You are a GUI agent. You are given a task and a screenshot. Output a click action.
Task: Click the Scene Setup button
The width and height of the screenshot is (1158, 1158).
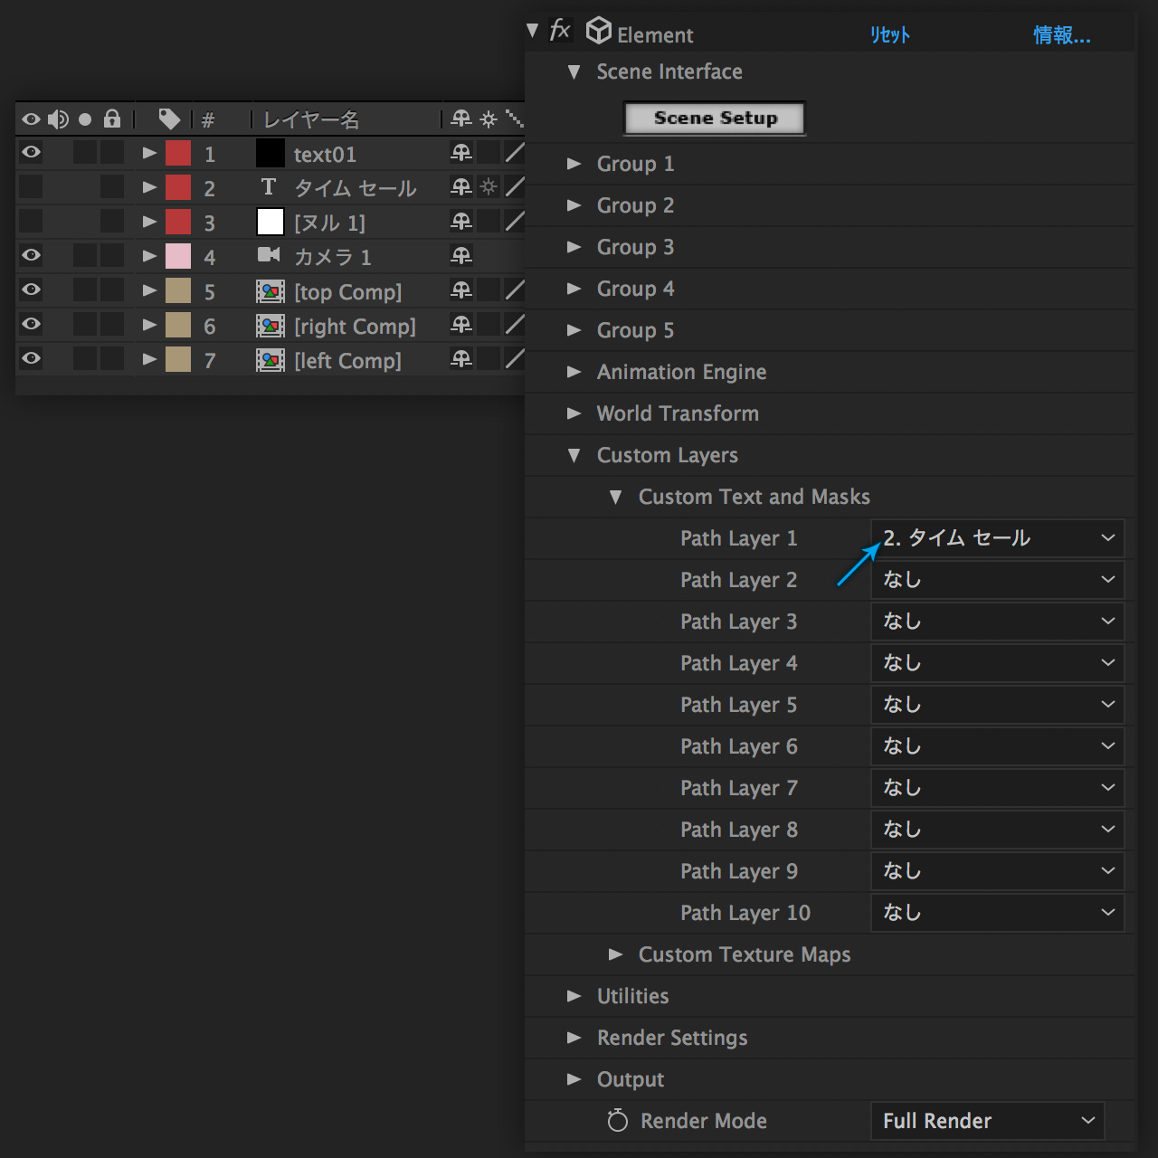click(x=715, y=119)
